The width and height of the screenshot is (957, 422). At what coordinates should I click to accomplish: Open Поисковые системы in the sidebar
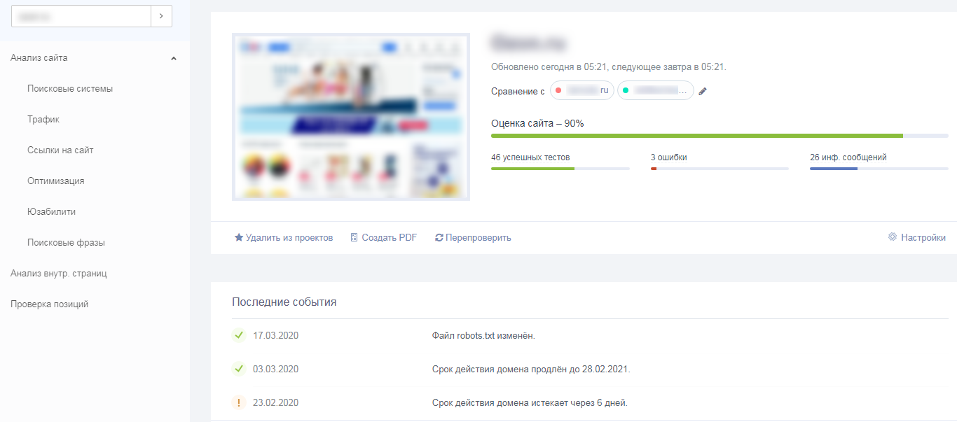[x=70, y=89]
